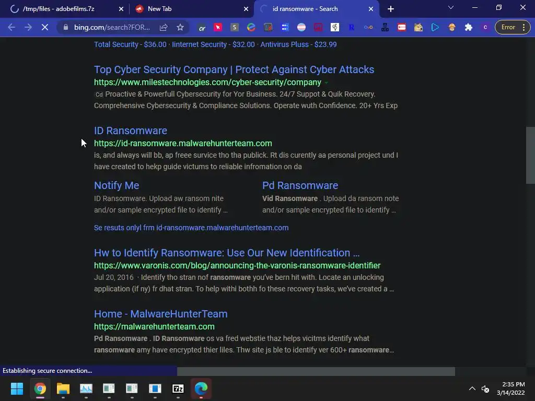
Task: Open a new browser tab
Action: coord(391,9)
